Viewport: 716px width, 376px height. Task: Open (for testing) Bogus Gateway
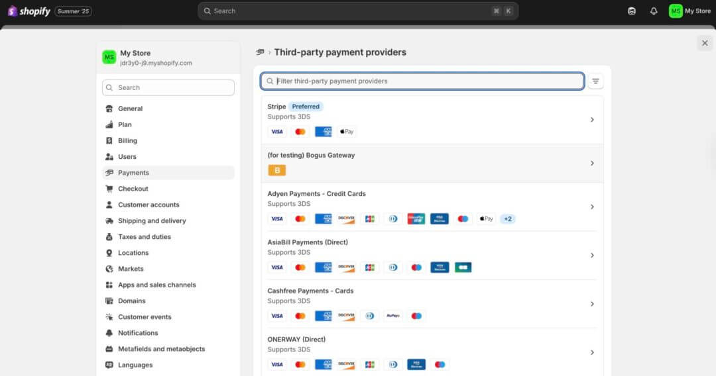[x=432, y=163]
